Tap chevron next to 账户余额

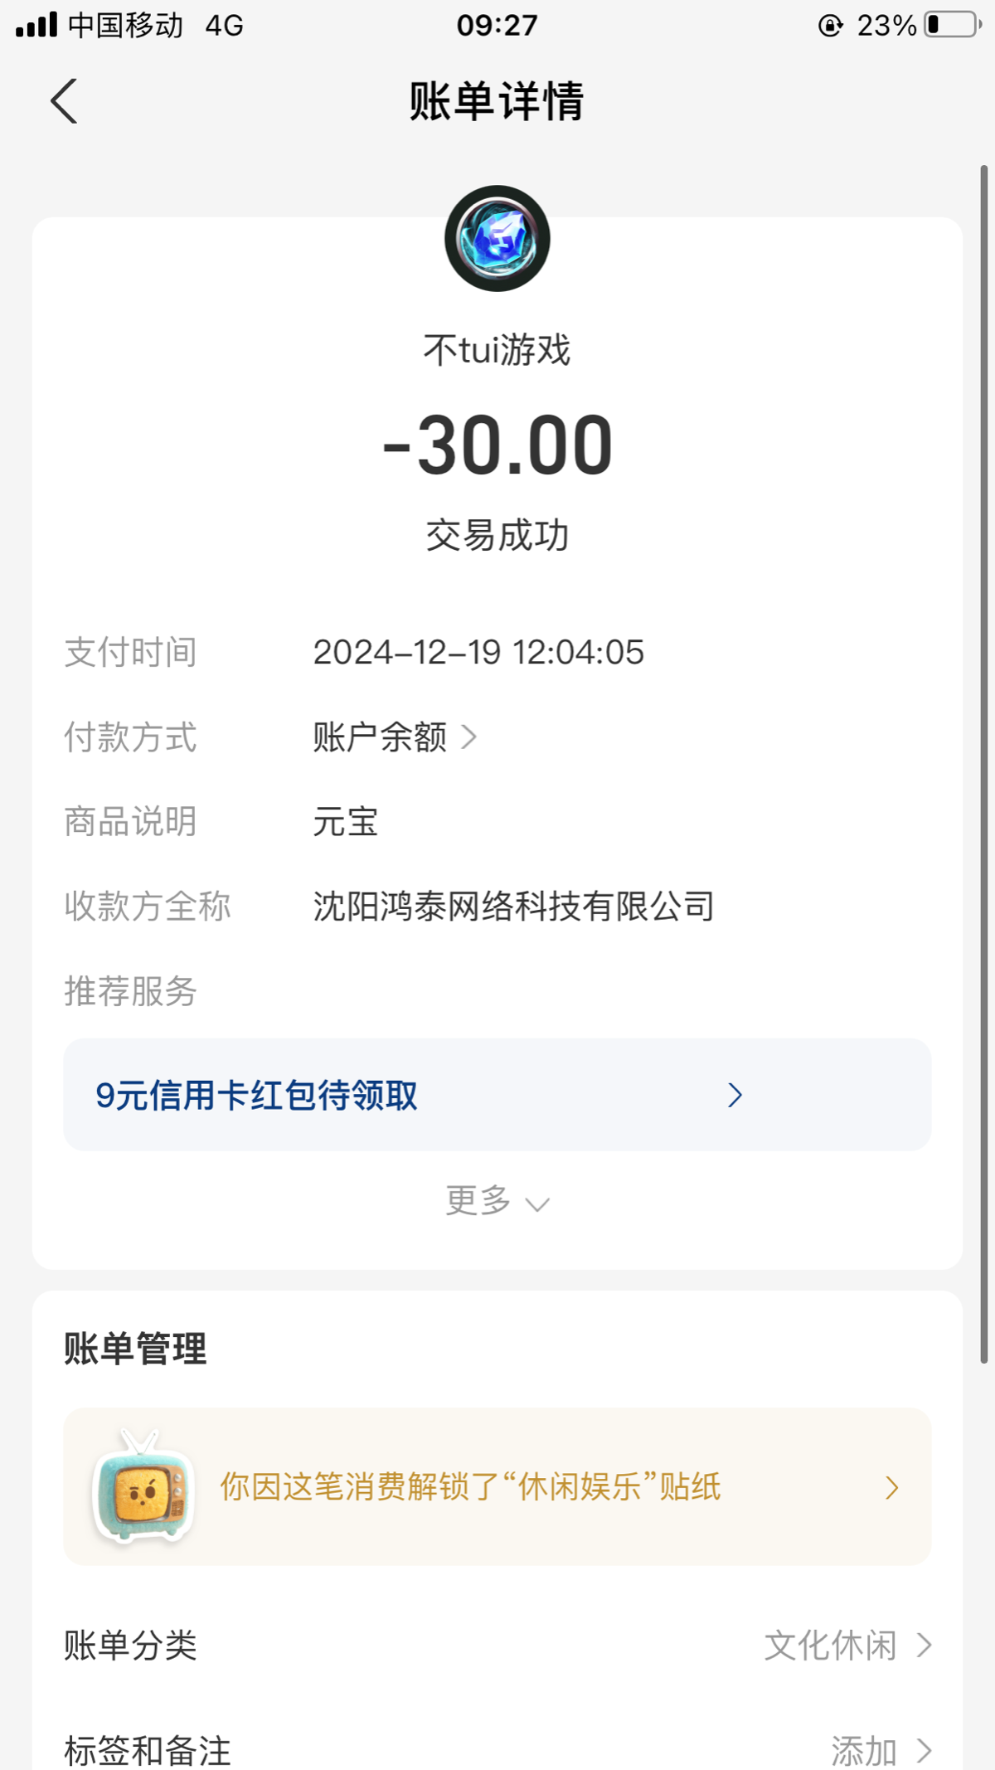coord(469,737)
